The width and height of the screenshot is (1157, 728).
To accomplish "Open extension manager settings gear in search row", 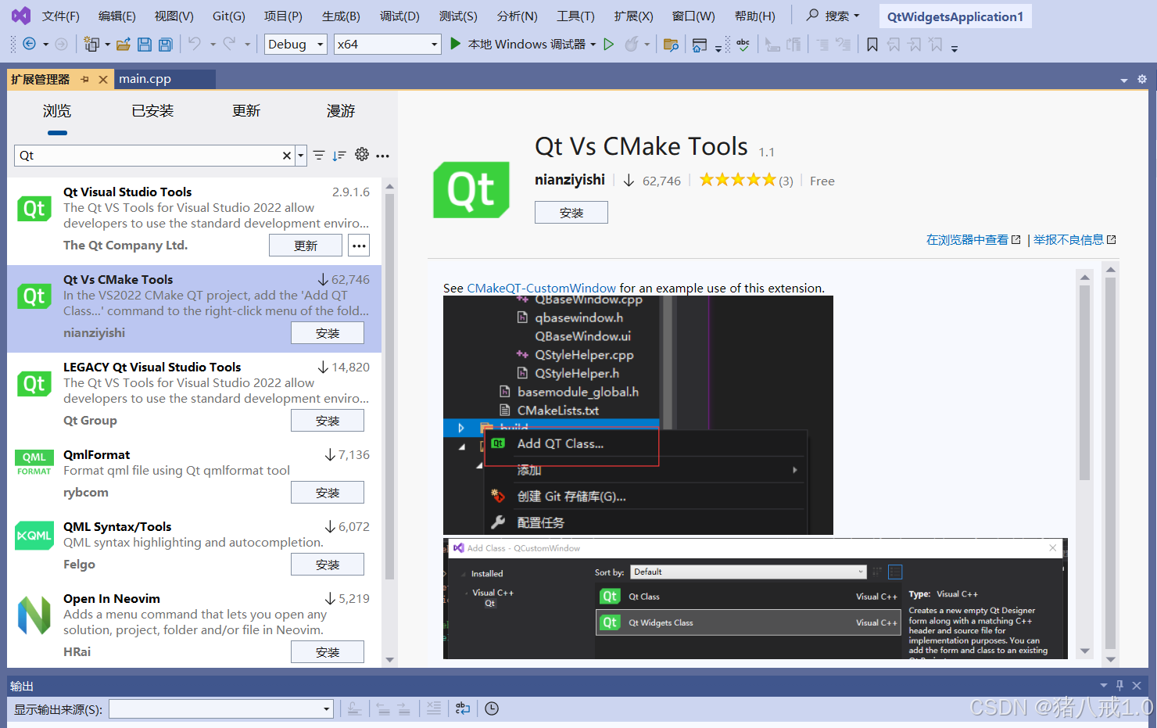I will pos(362,155).
